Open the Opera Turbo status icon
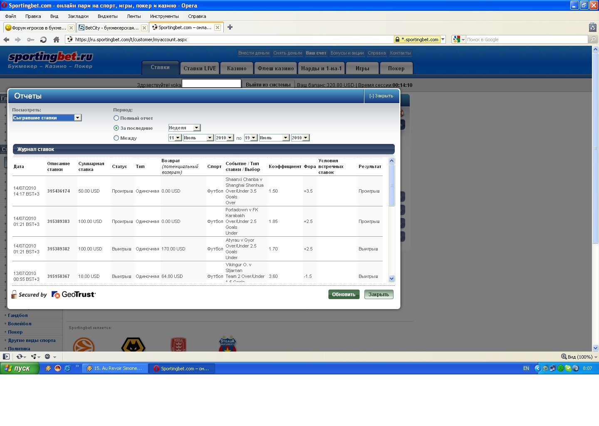 (x=50, y=357)
